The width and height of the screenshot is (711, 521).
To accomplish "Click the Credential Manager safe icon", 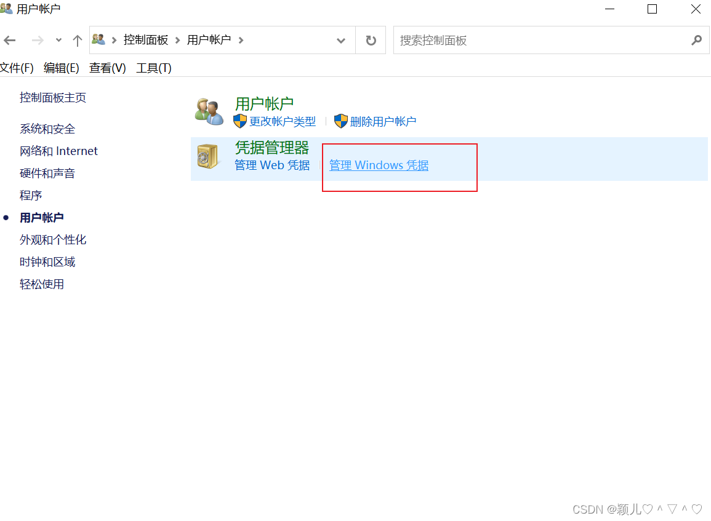I will (x=209, y=156).
